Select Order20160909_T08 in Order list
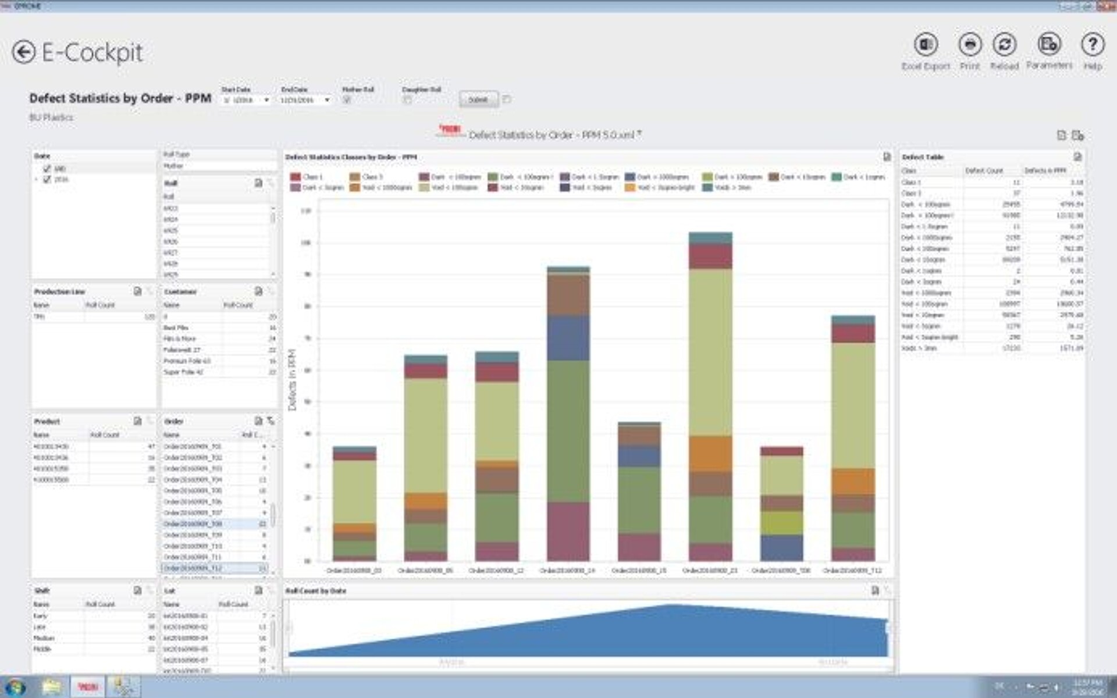 193,524
